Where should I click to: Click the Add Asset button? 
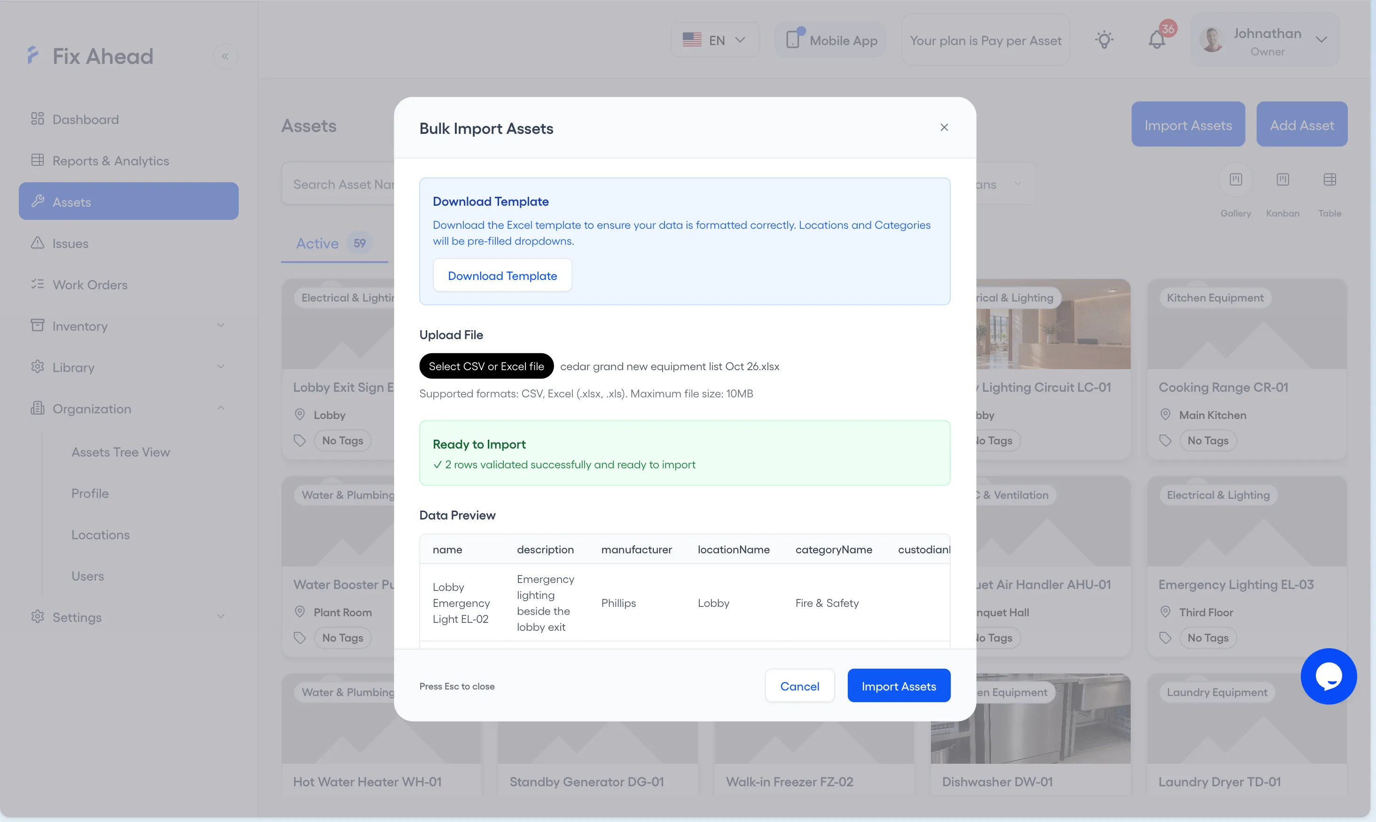pyautogui.click(x=1301, y=124)
